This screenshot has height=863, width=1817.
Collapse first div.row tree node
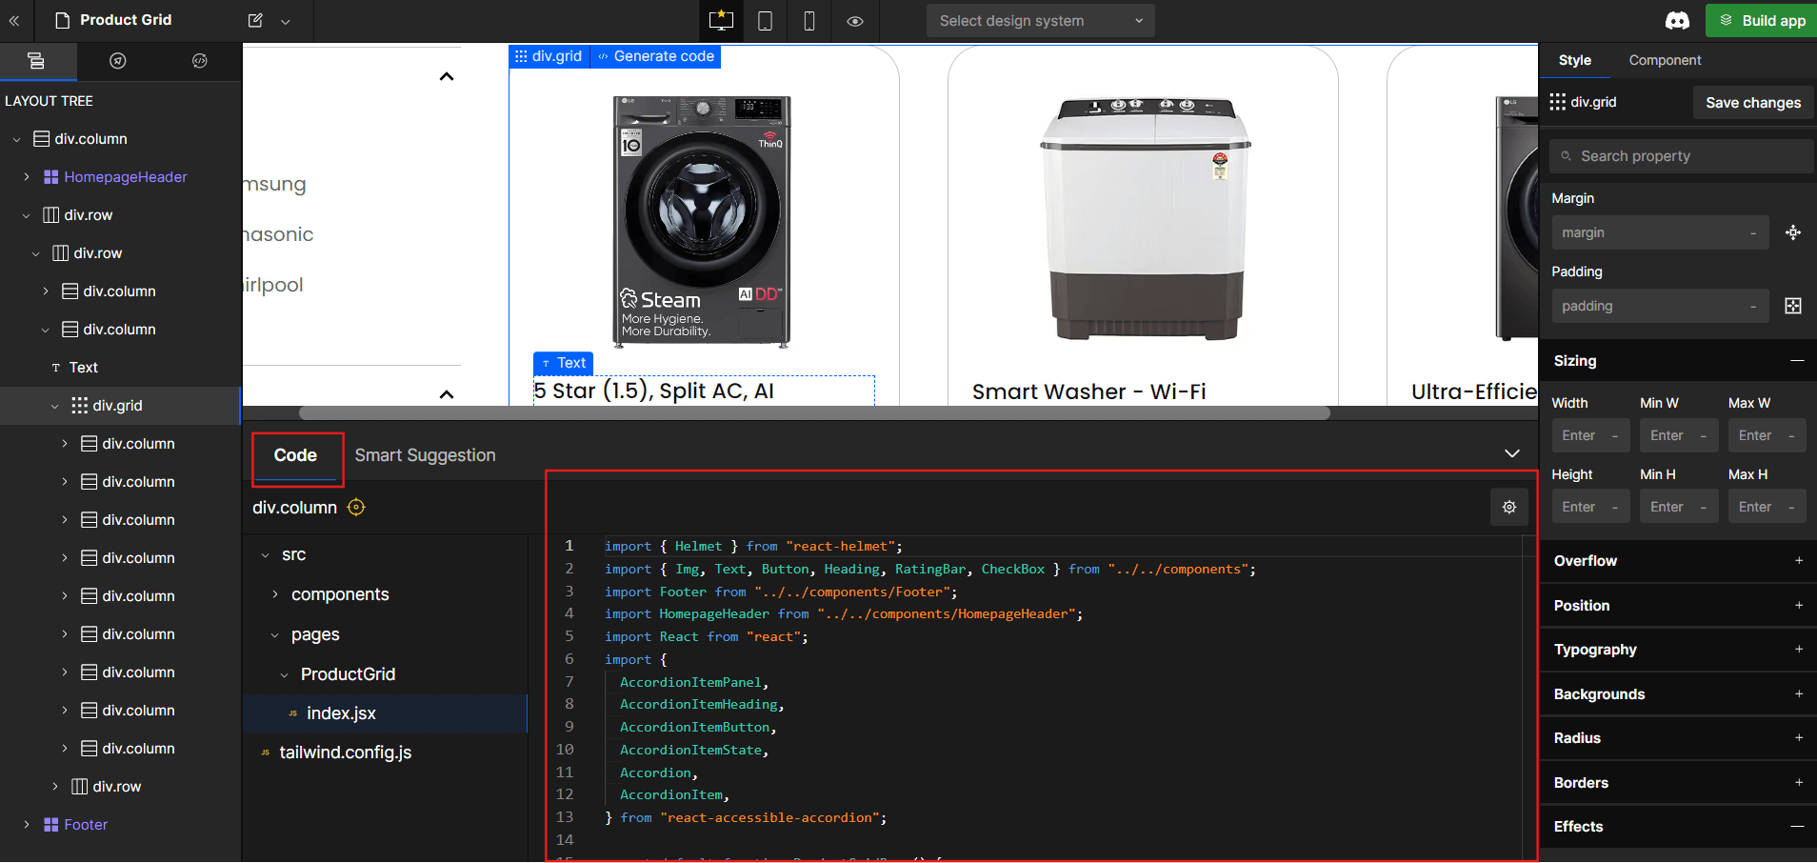(x=27, y=215)
